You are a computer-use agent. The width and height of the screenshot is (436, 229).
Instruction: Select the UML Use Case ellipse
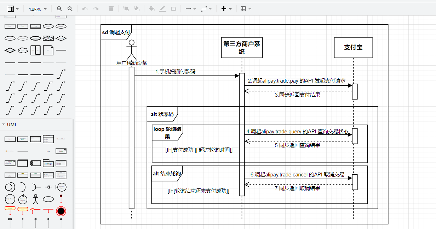[48, 199]
